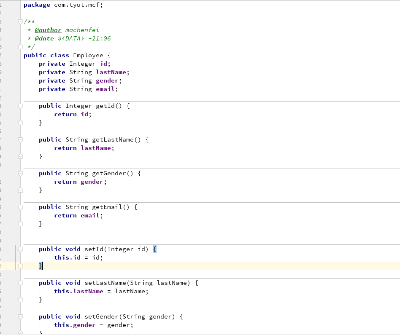Click the 'this.gender = gender;' assignment
400x335 pixels.
94,325
